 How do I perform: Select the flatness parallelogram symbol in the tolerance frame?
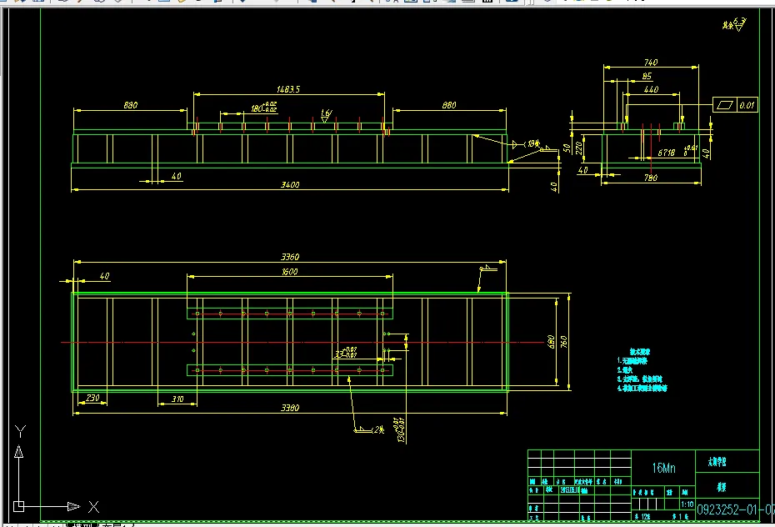pyautogui.click(x=725, y=105)
